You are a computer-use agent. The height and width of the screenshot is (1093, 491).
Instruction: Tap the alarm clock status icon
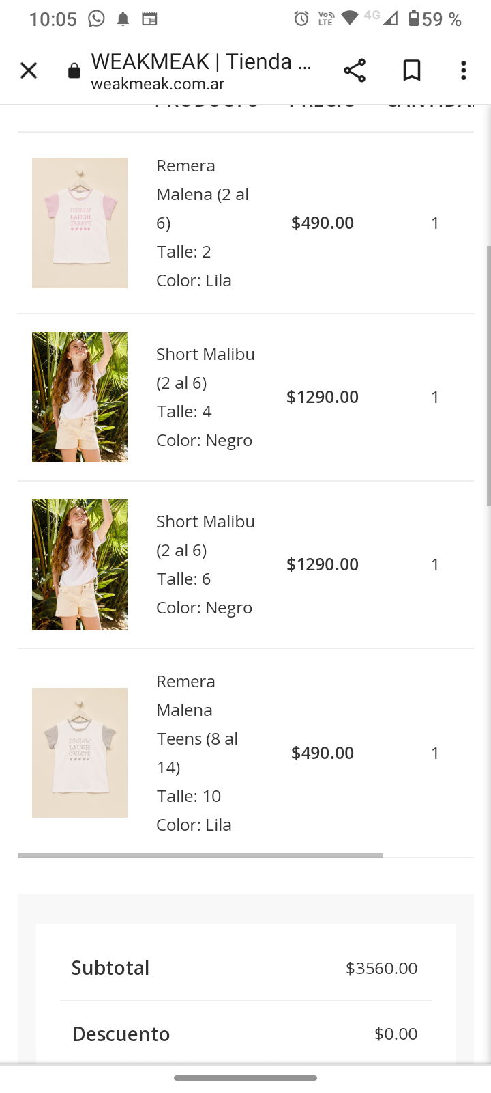tap(301, 18)
